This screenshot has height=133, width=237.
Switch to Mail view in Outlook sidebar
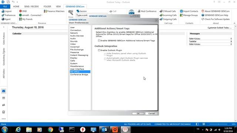pyautogui.click(x=4, y=91)
